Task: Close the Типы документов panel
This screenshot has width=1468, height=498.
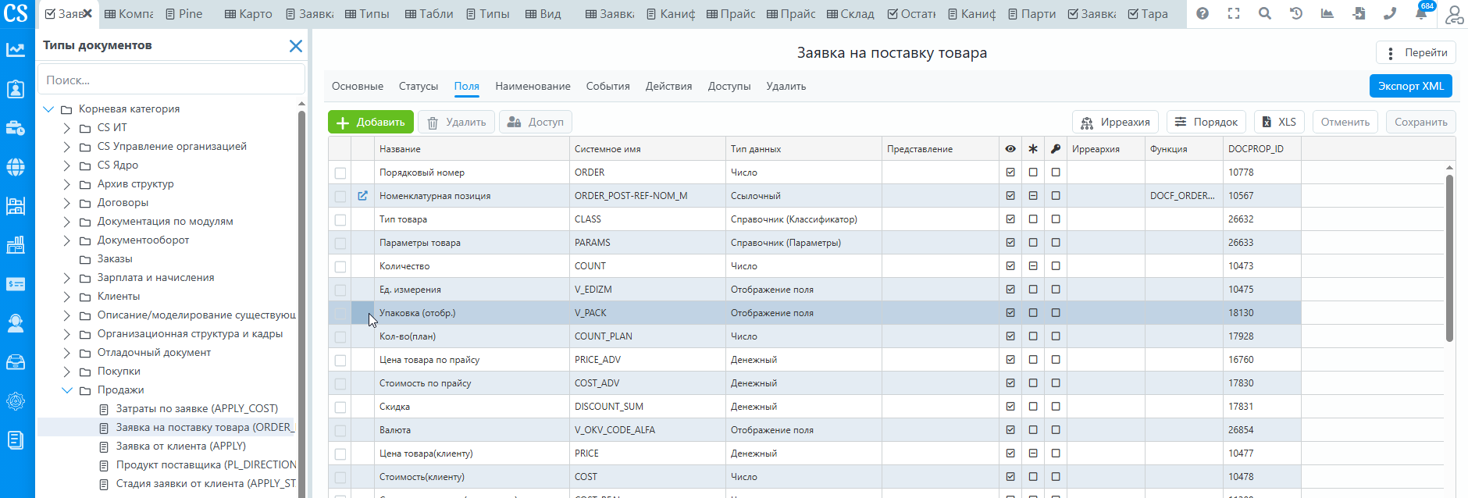Action: coord(295,46)
